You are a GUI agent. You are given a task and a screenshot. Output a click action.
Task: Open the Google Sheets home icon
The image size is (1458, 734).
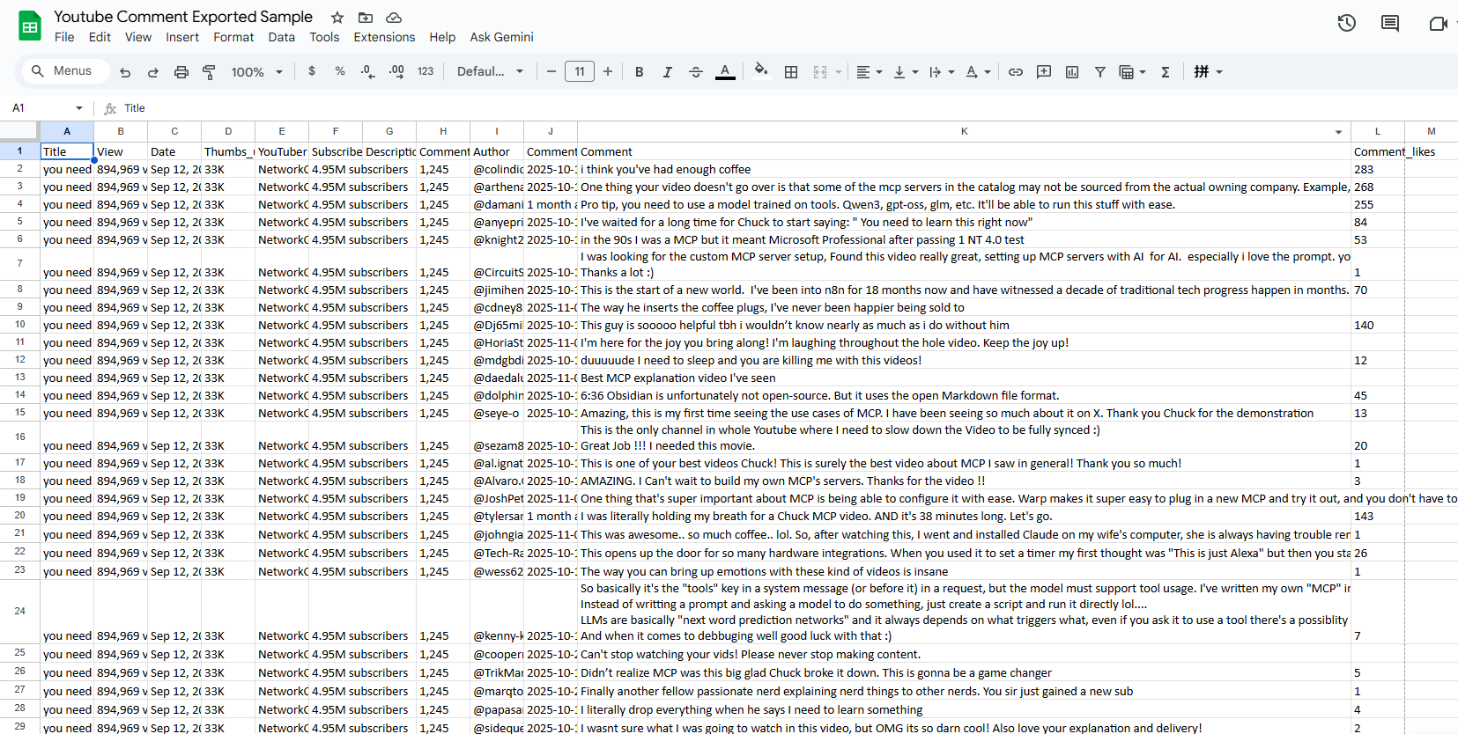click(30, 26)
